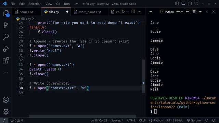
Task: Expand breadcrumb ellipsis symbol picker
Action: (x=36, y=19)
